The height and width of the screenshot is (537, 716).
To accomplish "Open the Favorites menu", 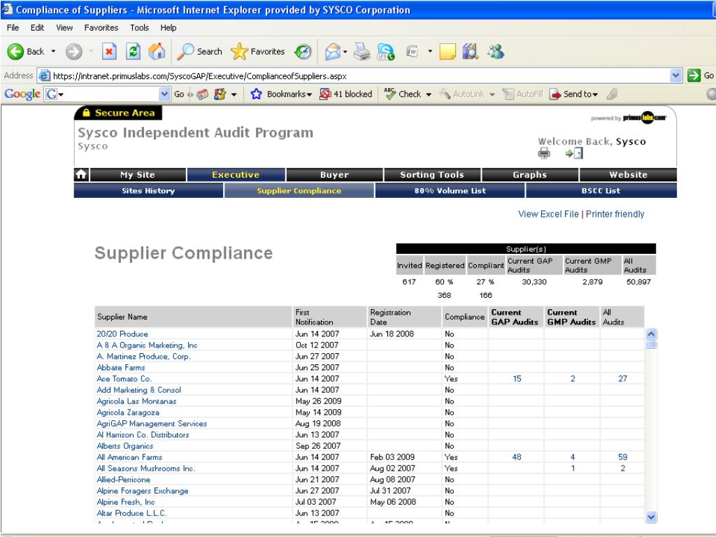I will (101, 27).
